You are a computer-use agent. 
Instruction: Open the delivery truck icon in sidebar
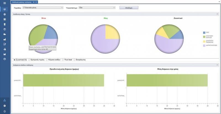click(x=5, y=34)
